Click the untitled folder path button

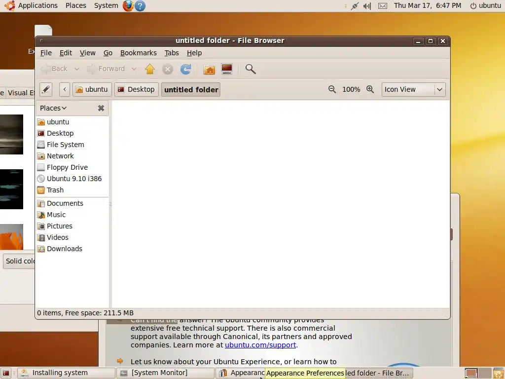point(191,90)
